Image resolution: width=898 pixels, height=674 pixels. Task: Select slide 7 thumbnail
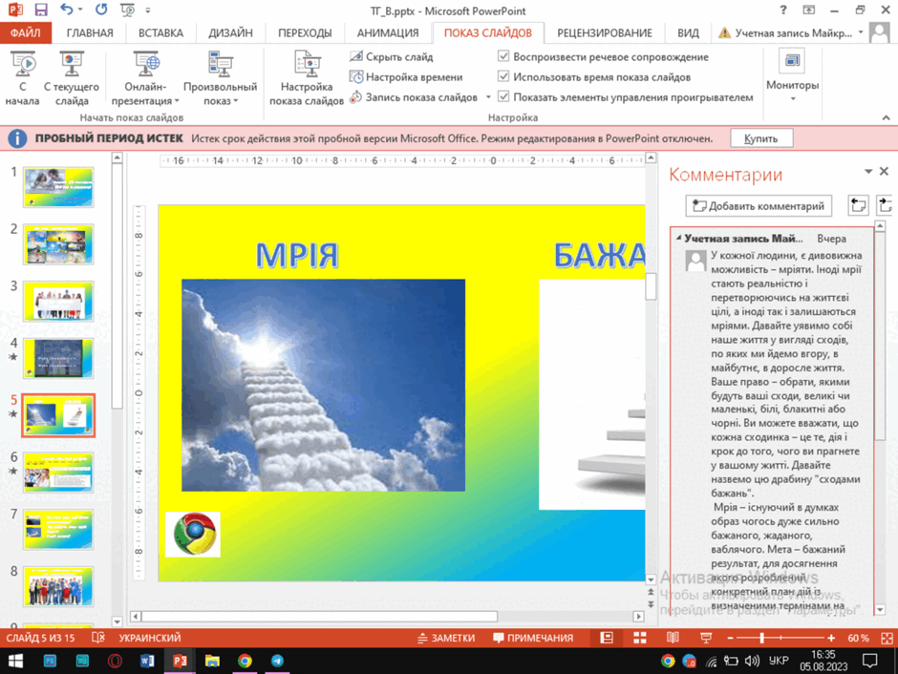point(58,530)
